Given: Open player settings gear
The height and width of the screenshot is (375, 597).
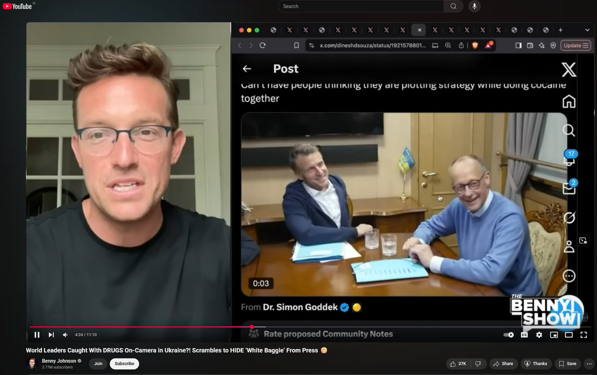Looking at the screenshot, I should click(539, 335).
